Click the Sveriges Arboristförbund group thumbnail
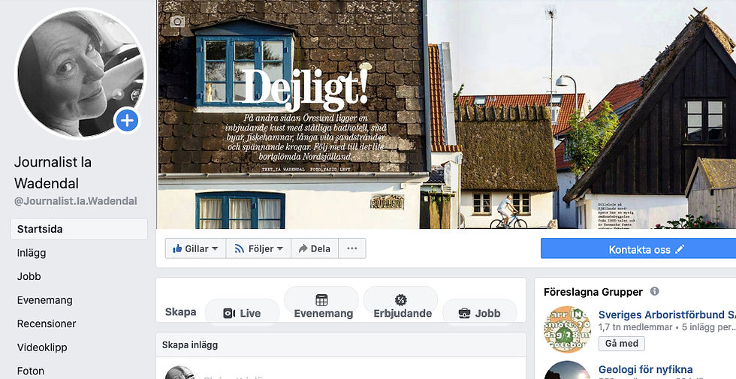 (568, 329)
